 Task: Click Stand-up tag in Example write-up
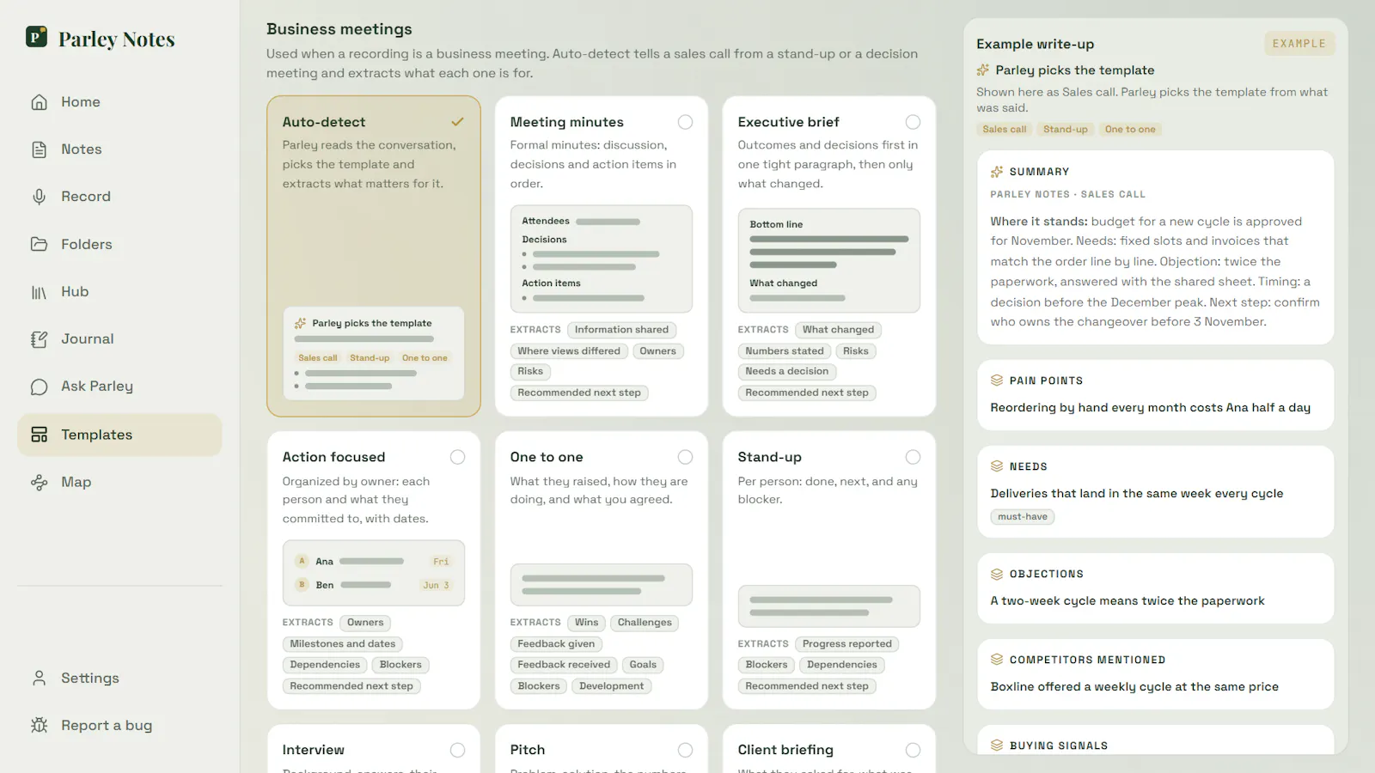[1066, 130]
